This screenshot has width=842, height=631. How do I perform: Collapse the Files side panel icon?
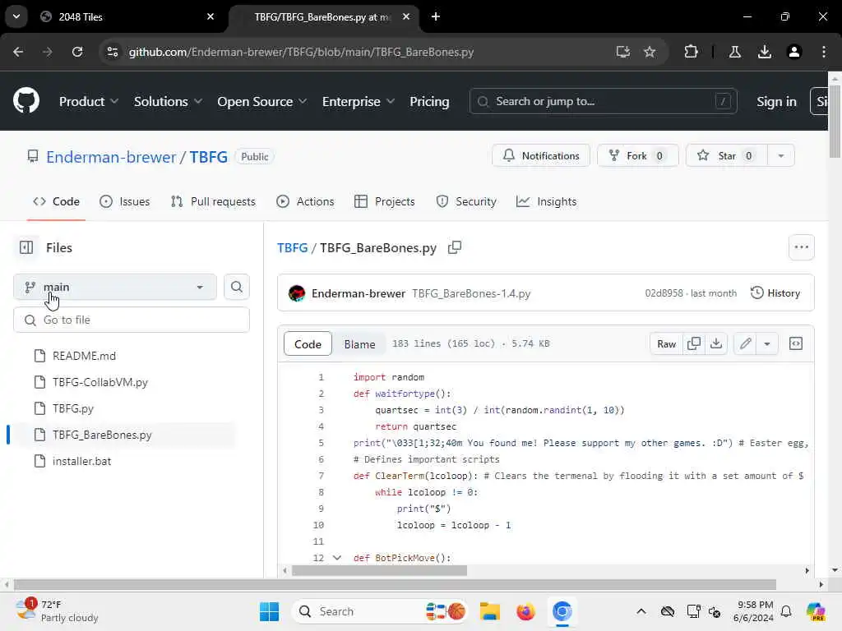(25, 247)
